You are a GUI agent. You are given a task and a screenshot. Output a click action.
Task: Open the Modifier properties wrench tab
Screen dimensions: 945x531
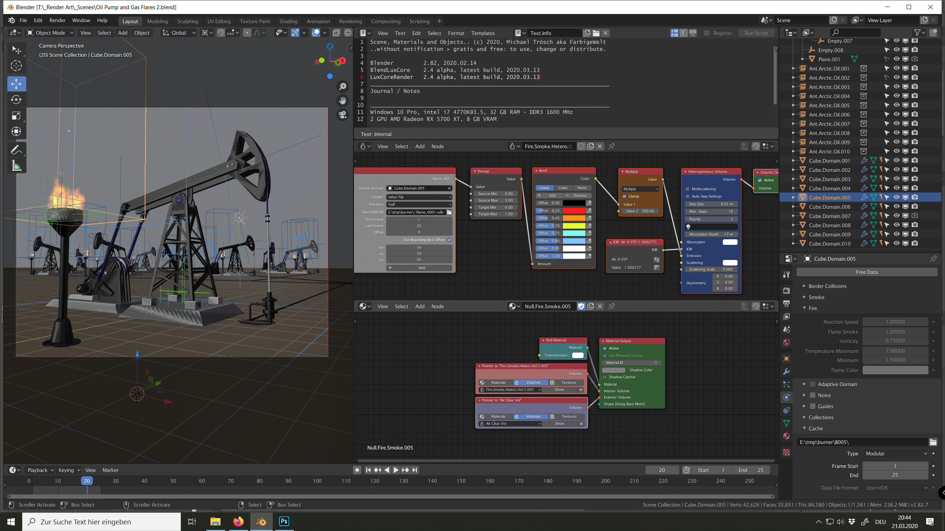click(787, 371)
